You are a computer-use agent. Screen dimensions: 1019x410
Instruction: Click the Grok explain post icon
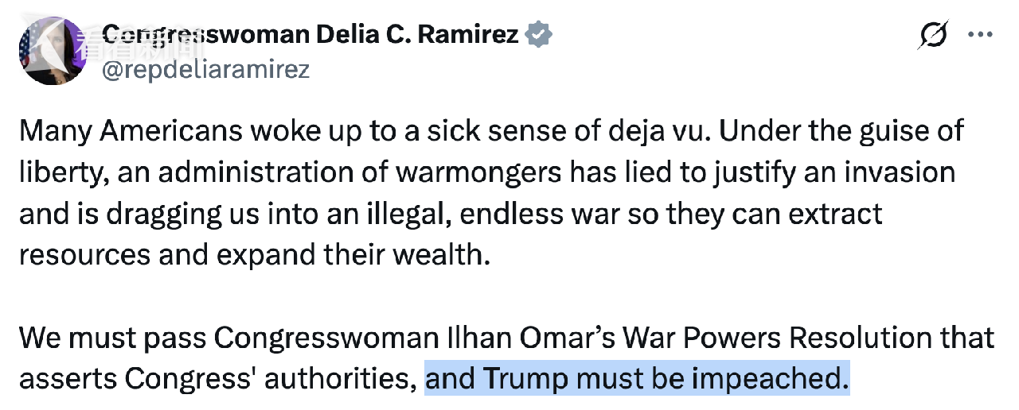(x=932, y=35)
